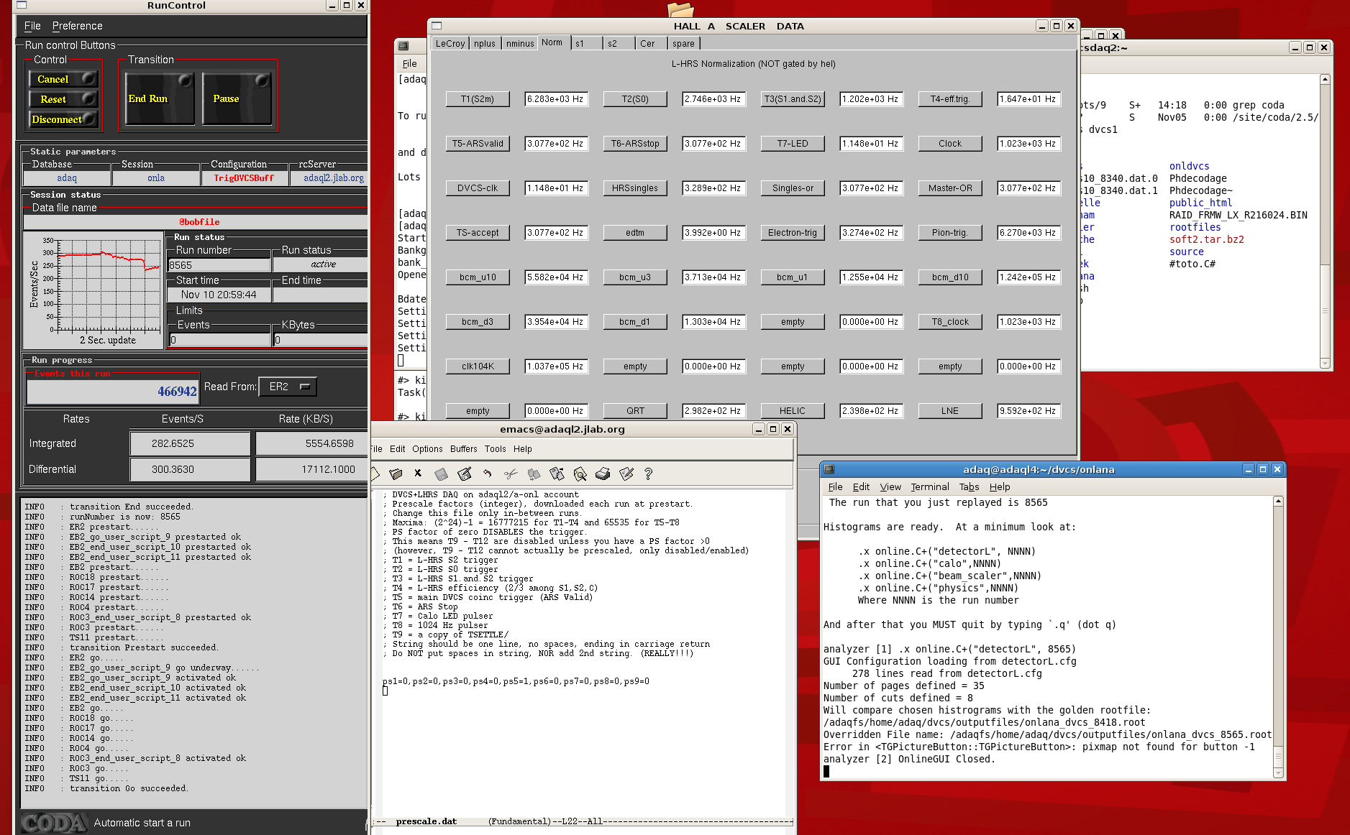Viewport: 1350px width, 835px height.
Task: Select the Norm tab
Action: pyautogui.click(x=552, y=42)
